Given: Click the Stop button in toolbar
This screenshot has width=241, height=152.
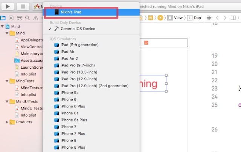Looking at the screenshot, I should click(23, 6).
